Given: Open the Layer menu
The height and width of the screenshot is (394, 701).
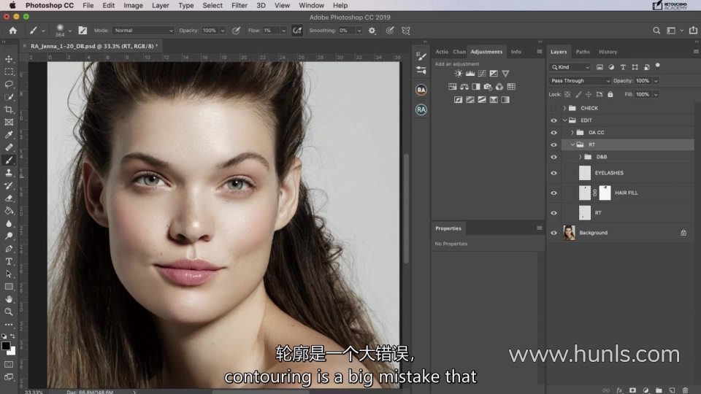Looking at the screenshot, I should pos(160,5).
